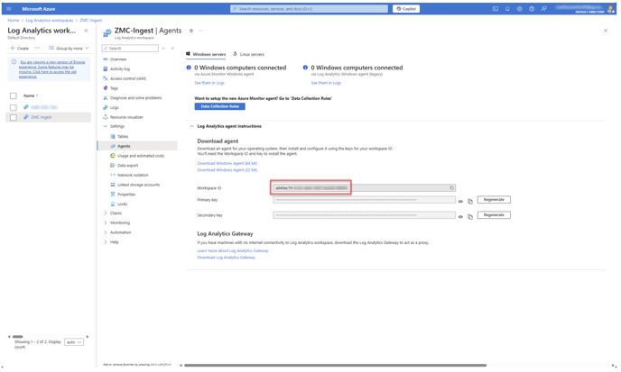The image size is (621, 372).
Task: Reveal the Secondary key with eye icon
Action: 460,217
